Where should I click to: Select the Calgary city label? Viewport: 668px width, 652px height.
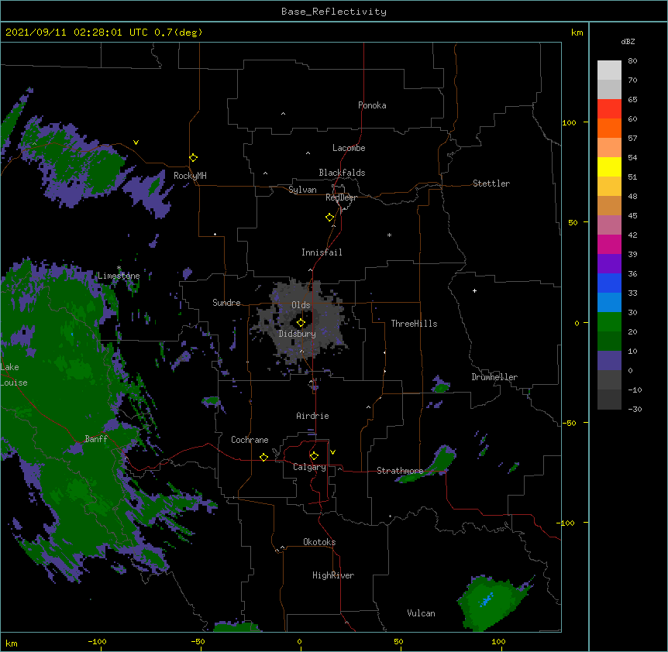tap(309, 467)
